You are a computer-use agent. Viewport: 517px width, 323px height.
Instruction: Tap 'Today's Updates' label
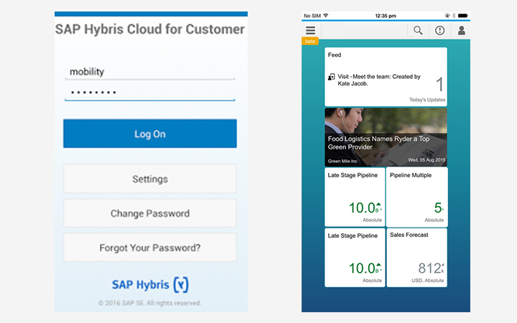pyautogui.click(x=427, y=100)
